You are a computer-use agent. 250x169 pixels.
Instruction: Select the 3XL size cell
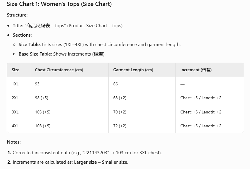[15, 112]
